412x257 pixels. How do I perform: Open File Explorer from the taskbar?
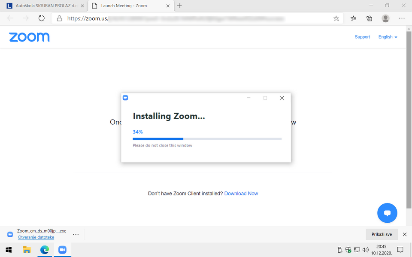(x=27, y=250)
